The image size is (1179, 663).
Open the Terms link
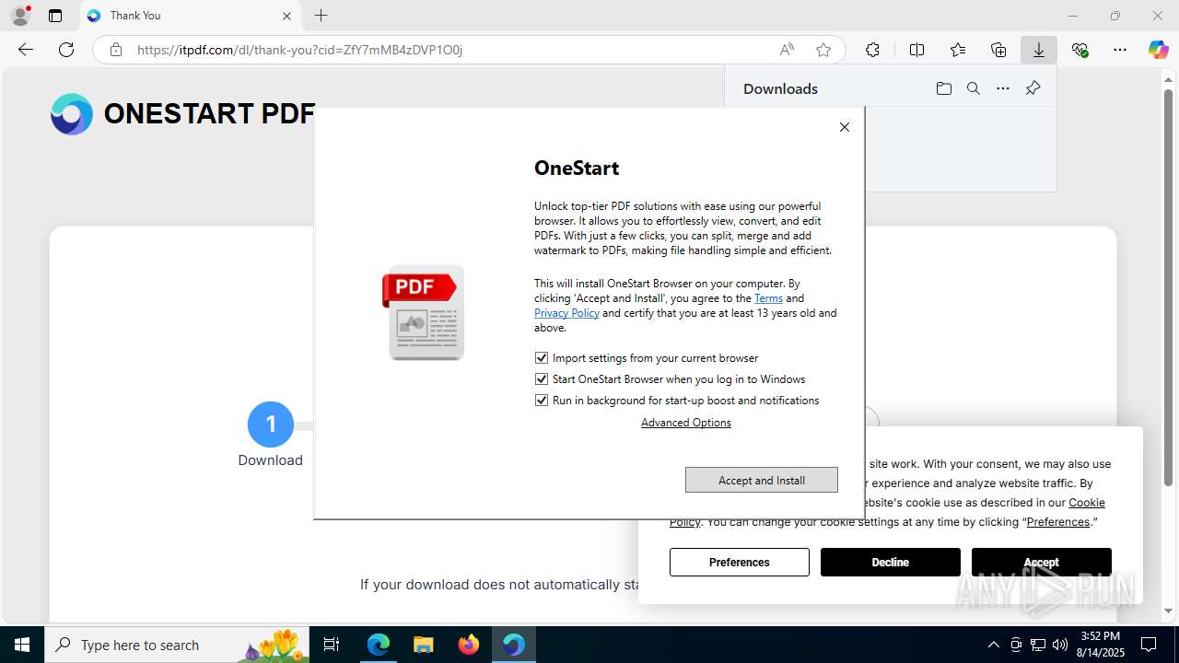pos(768,298)
